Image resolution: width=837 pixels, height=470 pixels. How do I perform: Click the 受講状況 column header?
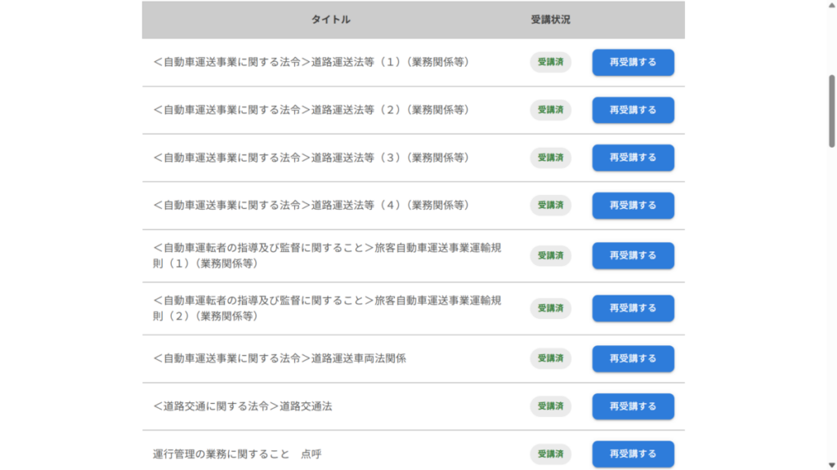coord(550,20)
